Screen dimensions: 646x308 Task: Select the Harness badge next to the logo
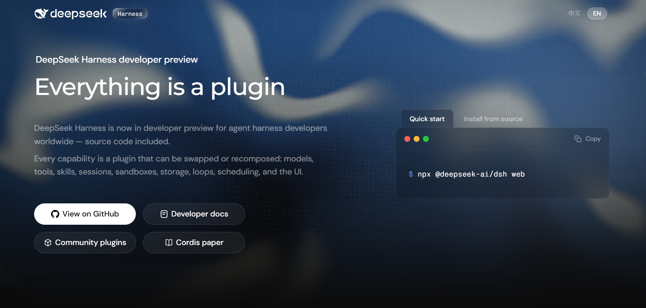coord(130,14)
